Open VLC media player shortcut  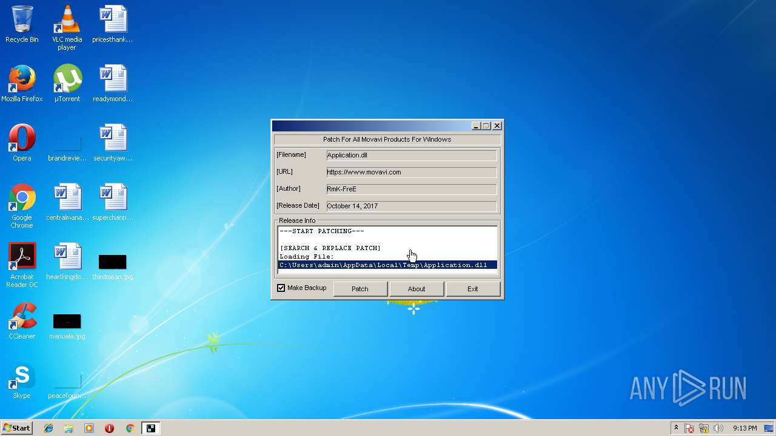(x=67, y=28)
